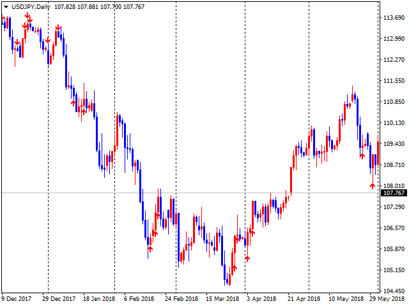Click the 105.150 price axis label
Image resolution: width=409 pixels, height=306 pixels.
[x=394, y=270]
